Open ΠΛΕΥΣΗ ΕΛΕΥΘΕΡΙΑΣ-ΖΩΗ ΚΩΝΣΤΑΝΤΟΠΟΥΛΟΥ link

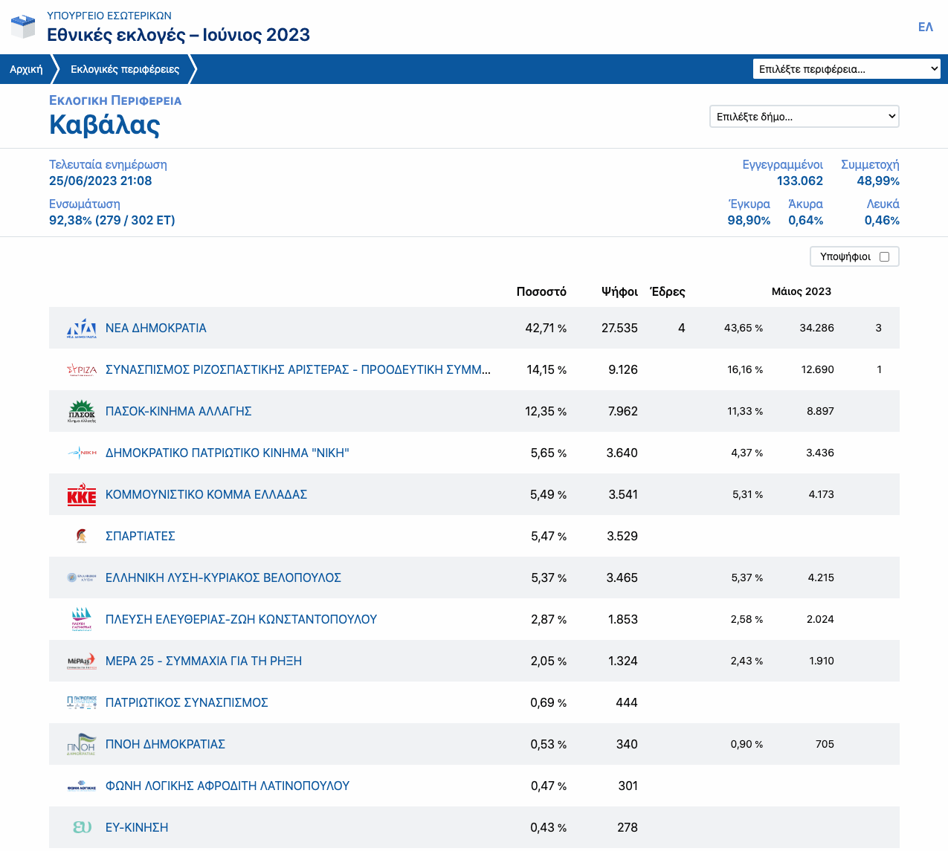click(242, 619)
